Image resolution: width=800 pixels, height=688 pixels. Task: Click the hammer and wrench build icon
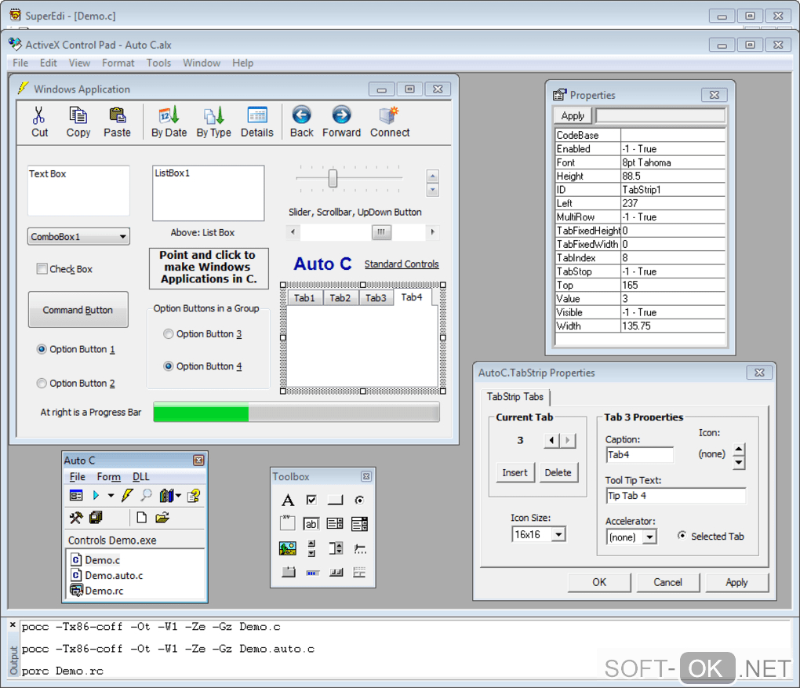(76, 518)
